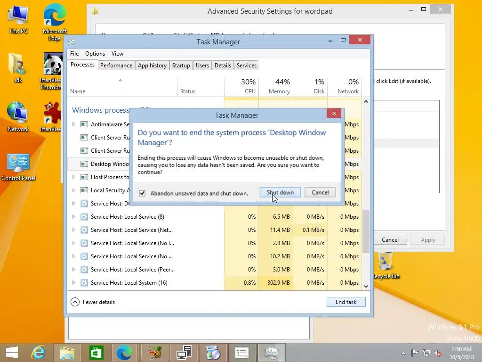Viewport: 482px width, 362px height.
Task: Click the disc software taskbar icon
Action: click(213, 353)
